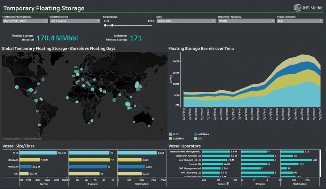This screenshot has width=326, height=189.
Task: Select the SUEZMAX legend color square
Action: (170, 138)
